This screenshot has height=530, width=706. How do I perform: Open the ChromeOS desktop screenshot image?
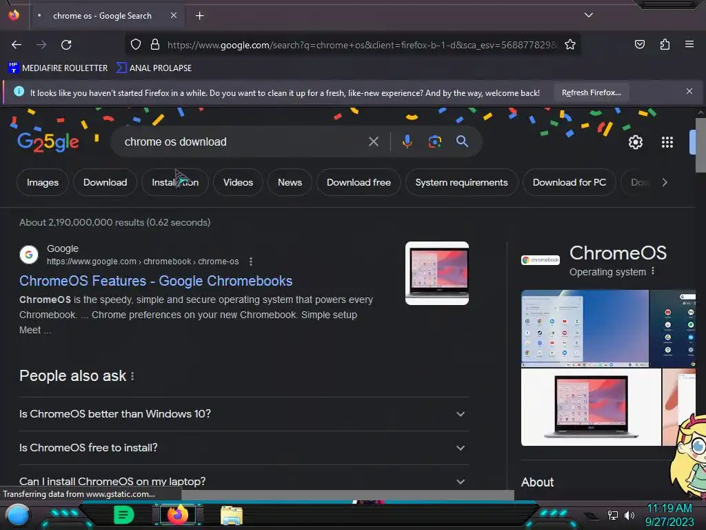pyautogui.click(x=585, y=328)
